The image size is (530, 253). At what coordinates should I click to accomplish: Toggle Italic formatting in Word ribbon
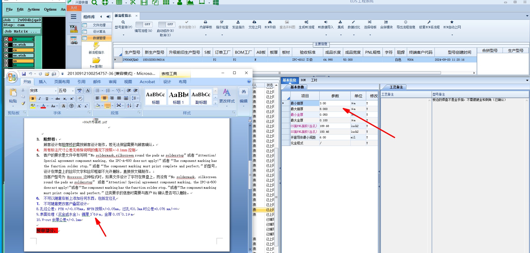tap(40, 99)
